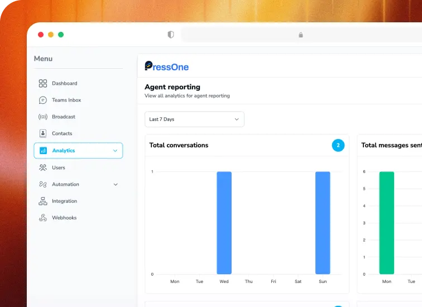
Task: Click the green Mon bar in messages chart
Action: point(387,223)
